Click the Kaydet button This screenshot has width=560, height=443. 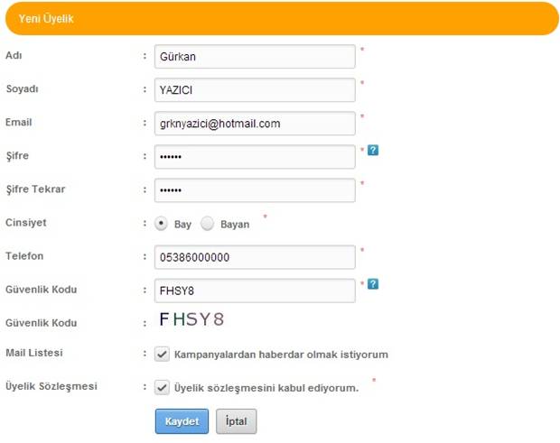(x=182, y=421)
